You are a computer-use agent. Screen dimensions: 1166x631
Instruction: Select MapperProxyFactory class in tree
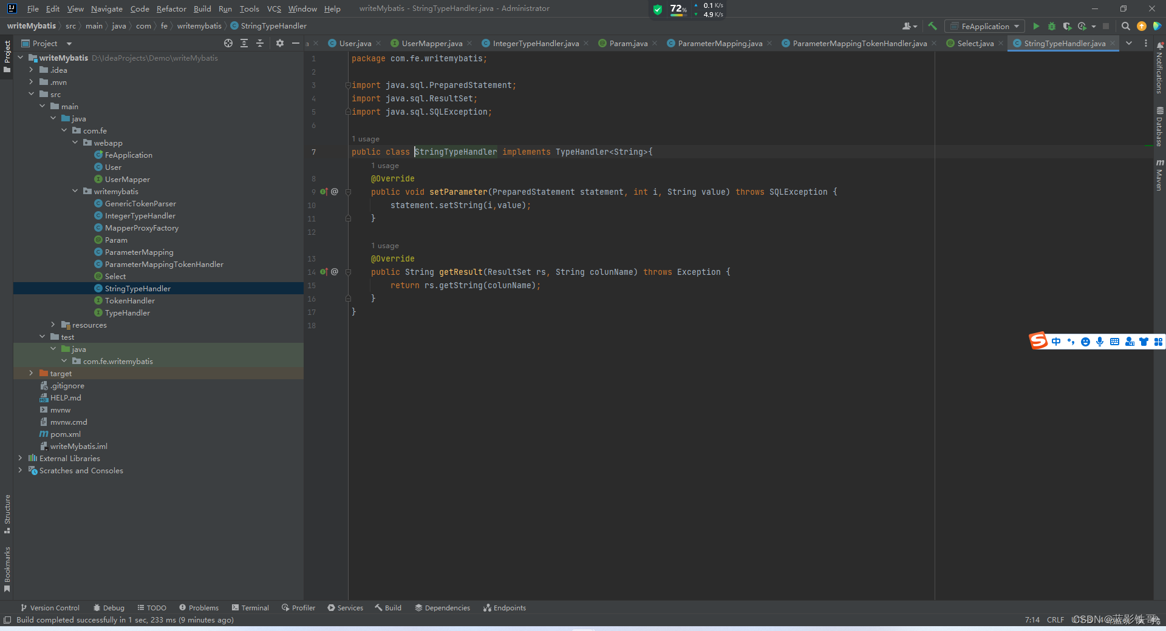tap(141, 228)
